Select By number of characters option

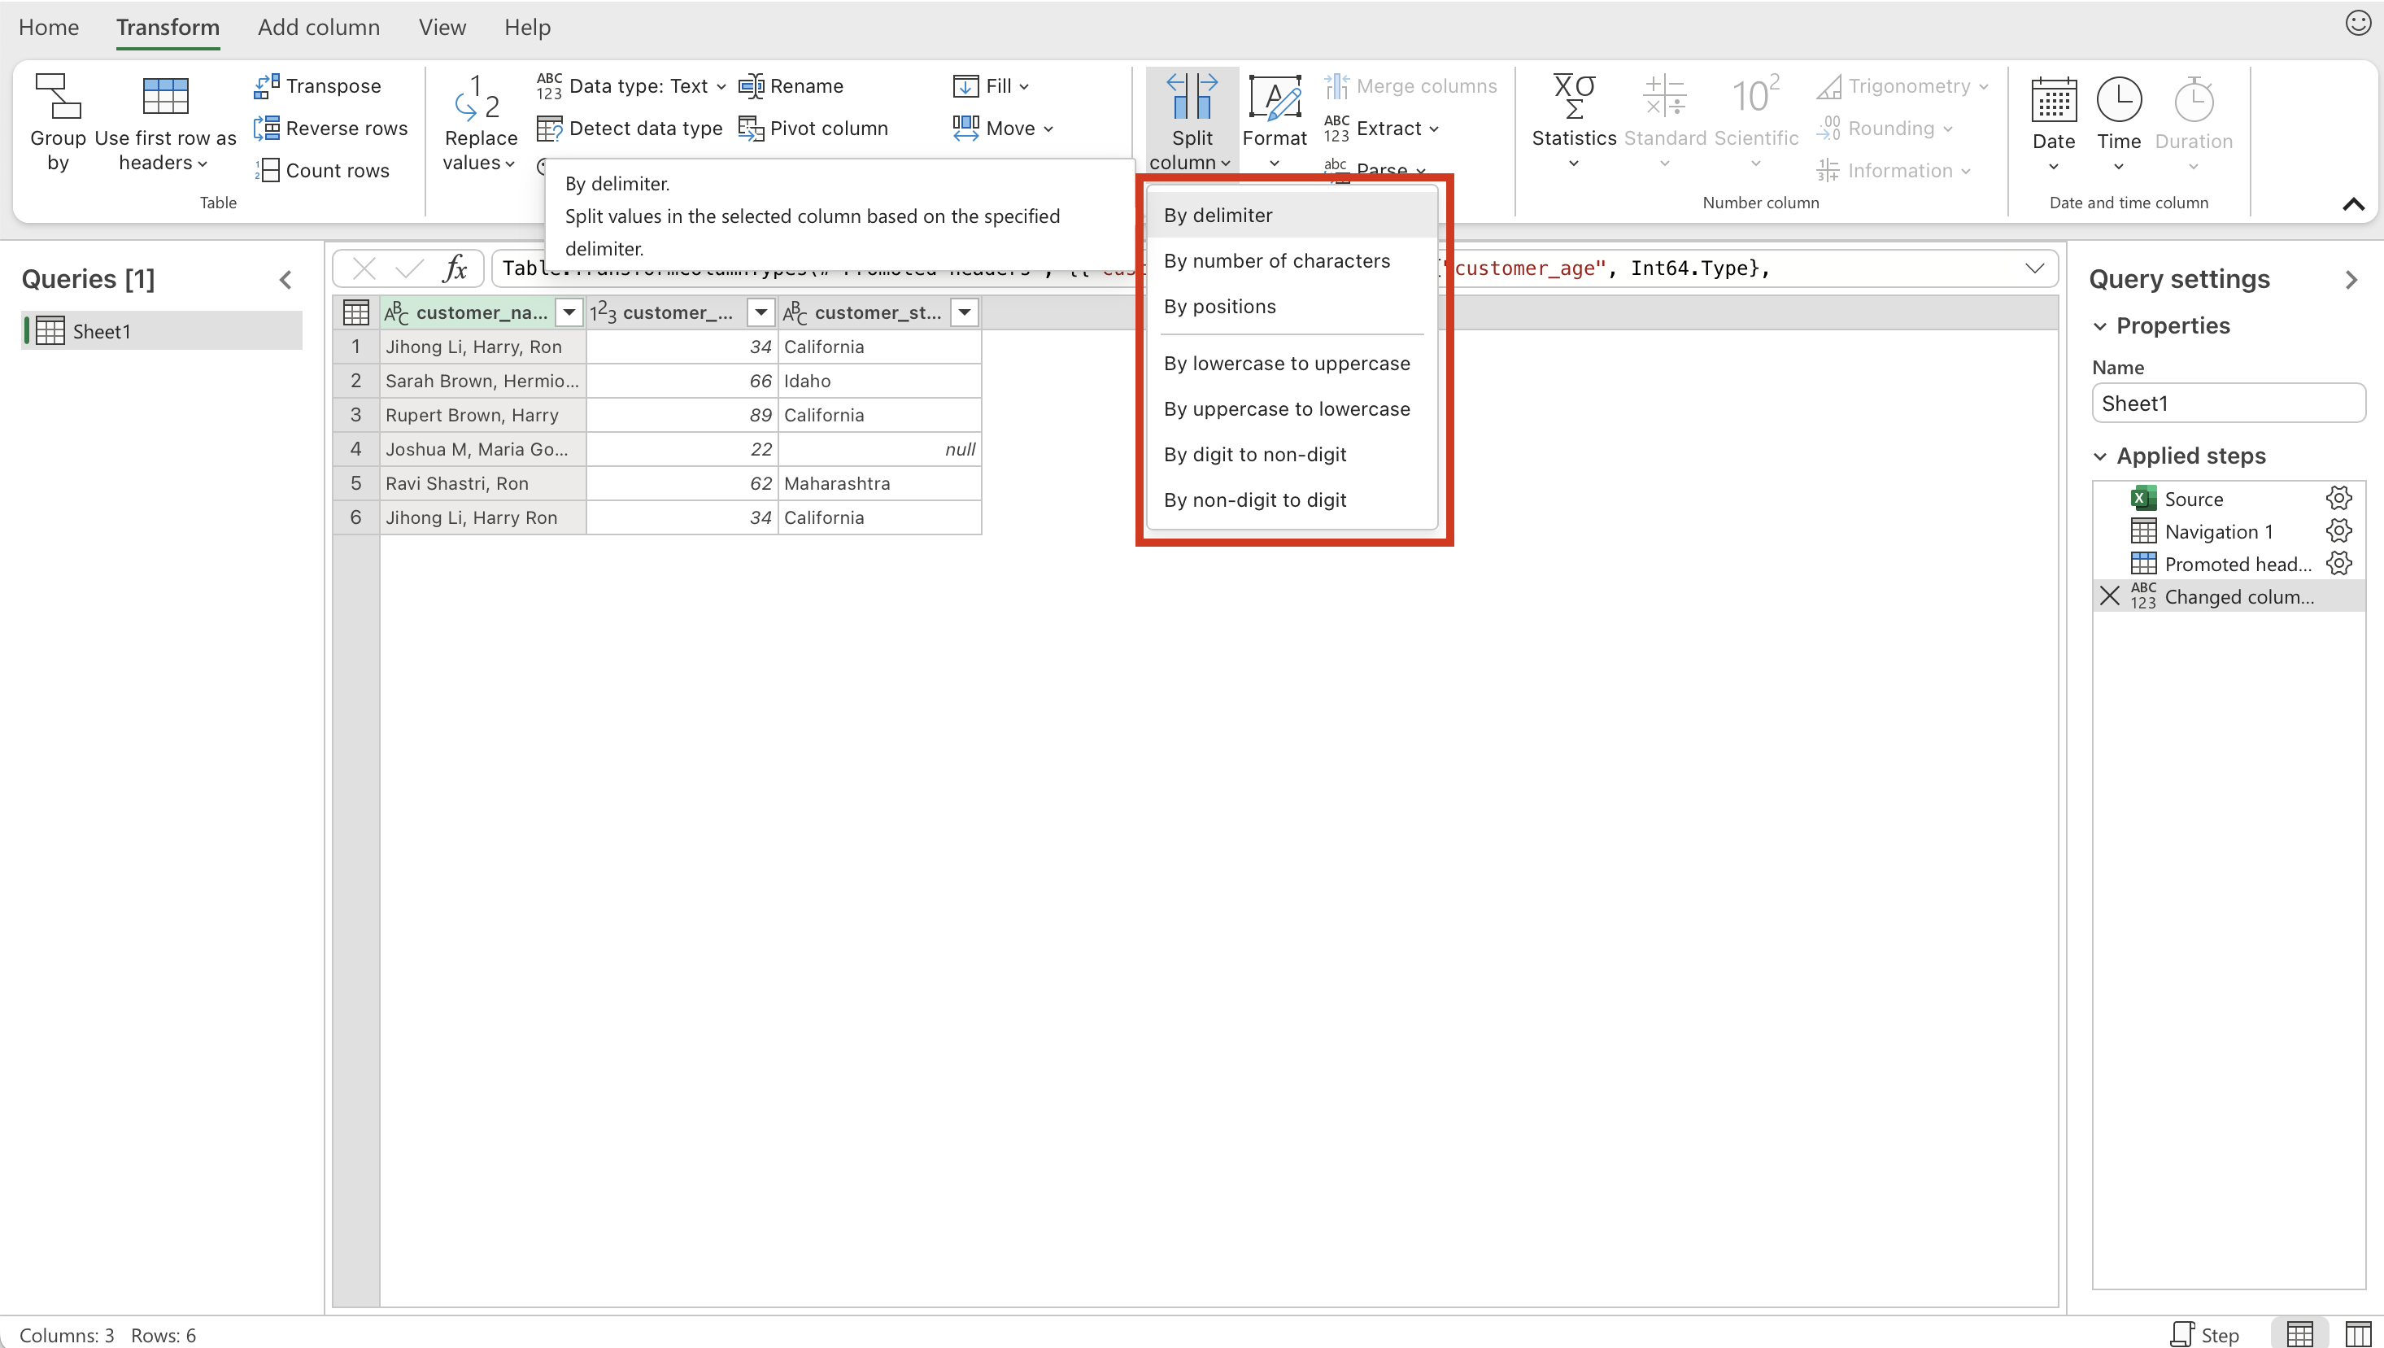pos(1276,261)
